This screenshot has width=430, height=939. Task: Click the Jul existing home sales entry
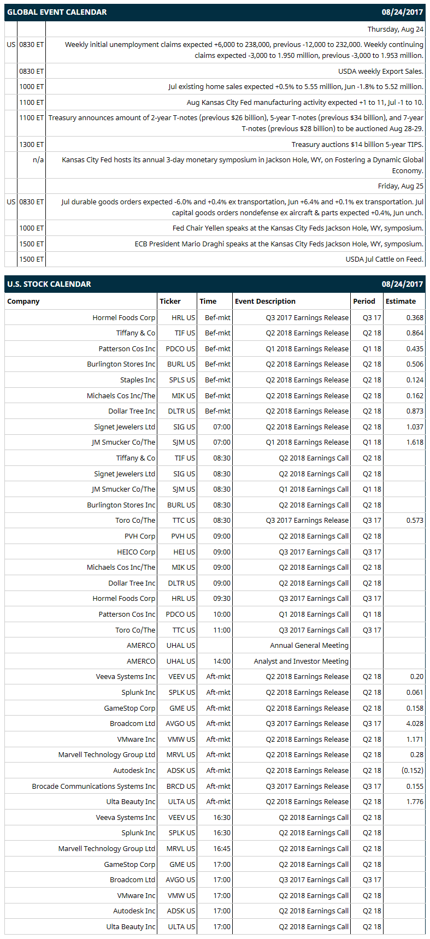[x=296, y=86]
